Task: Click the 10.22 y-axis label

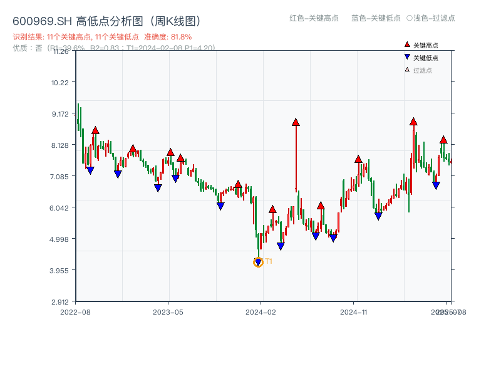Action: coord(60,83)
